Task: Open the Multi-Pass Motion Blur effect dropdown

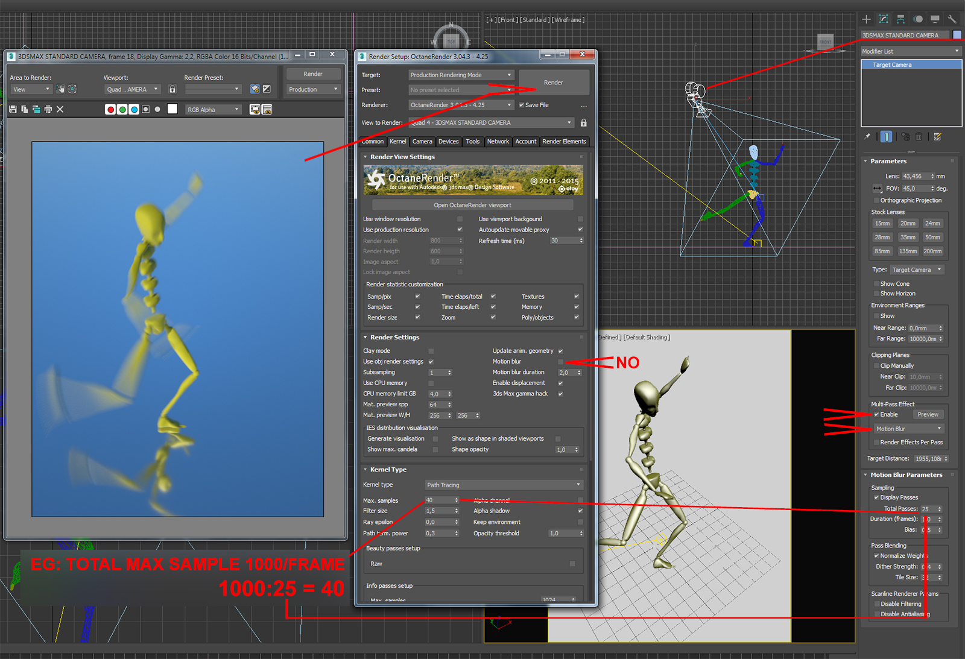Action: (909, 429)
